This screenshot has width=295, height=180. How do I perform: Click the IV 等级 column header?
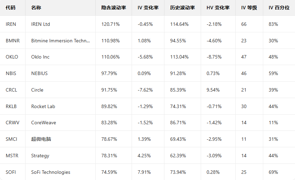(x=249, y=8)
